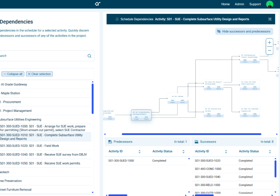Click predecessor row S01-300-SUED-1000

click(x=146, y=161)
